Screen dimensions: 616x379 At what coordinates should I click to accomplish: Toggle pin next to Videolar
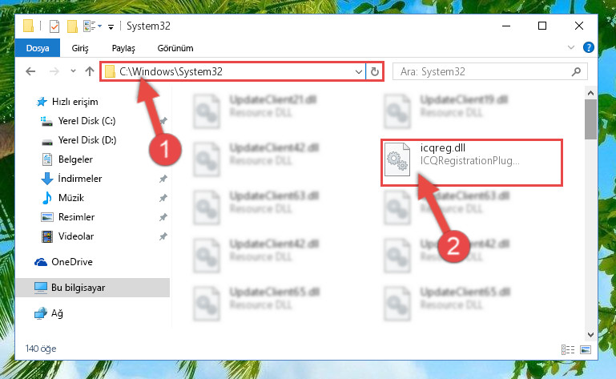163,236
